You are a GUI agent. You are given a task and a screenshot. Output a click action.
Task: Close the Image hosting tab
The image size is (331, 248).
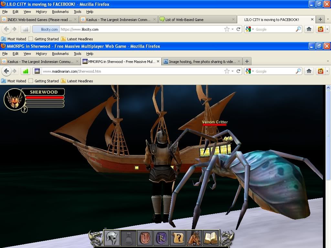239,61
